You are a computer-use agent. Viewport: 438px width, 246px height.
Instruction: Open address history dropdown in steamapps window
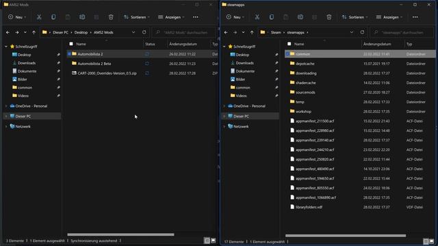coord(352,32)
